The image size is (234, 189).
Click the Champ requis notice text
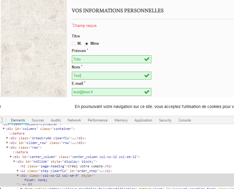coord(84,25)
